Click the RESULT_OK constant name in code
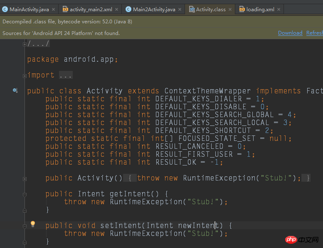Image resolution: width=323 pixels, height=248 pixels. pyautogui.click(x=178, y=162)
